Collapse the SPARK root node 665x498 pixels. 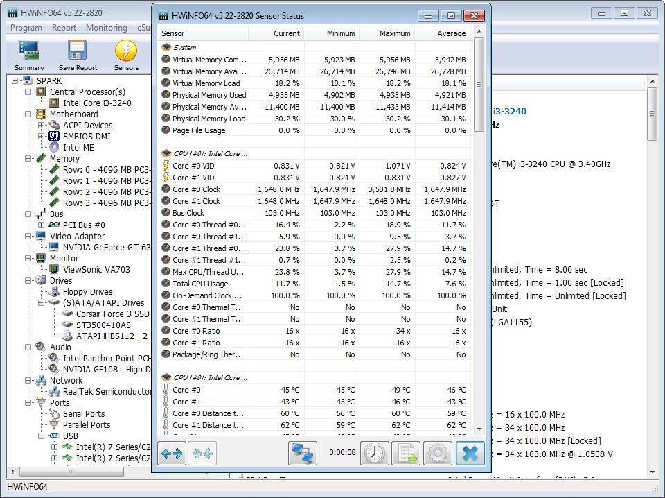coord(15,80)
